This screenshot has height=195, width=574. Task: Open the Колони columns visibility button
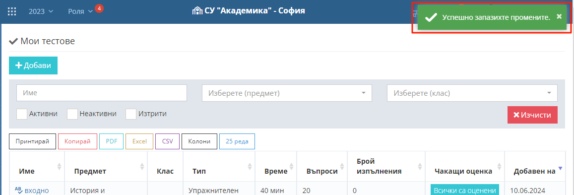pos(199,141)
